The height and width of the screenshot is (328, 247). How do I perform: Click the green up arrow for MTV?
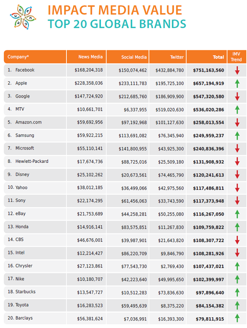[237, 109]
